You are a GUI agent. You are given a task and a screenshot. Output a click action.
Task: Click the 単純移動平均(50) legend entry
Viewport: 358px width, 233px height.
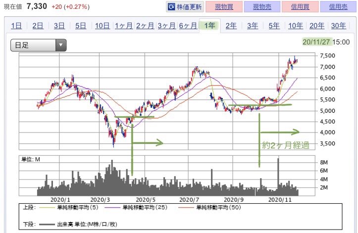coord(209,207)
